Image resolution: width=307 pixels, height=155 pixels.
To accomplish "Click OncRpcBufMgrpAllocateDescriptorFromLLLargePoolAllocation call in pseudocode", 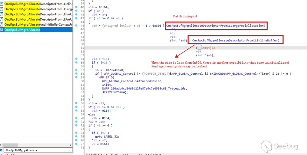I will tap(215, 26).
